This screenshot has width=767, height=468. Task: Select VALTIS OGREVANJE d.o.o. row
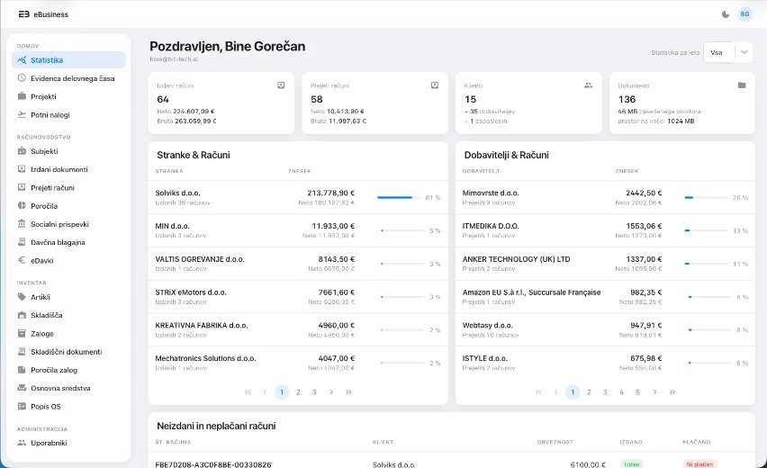click(x=298, y=264)
